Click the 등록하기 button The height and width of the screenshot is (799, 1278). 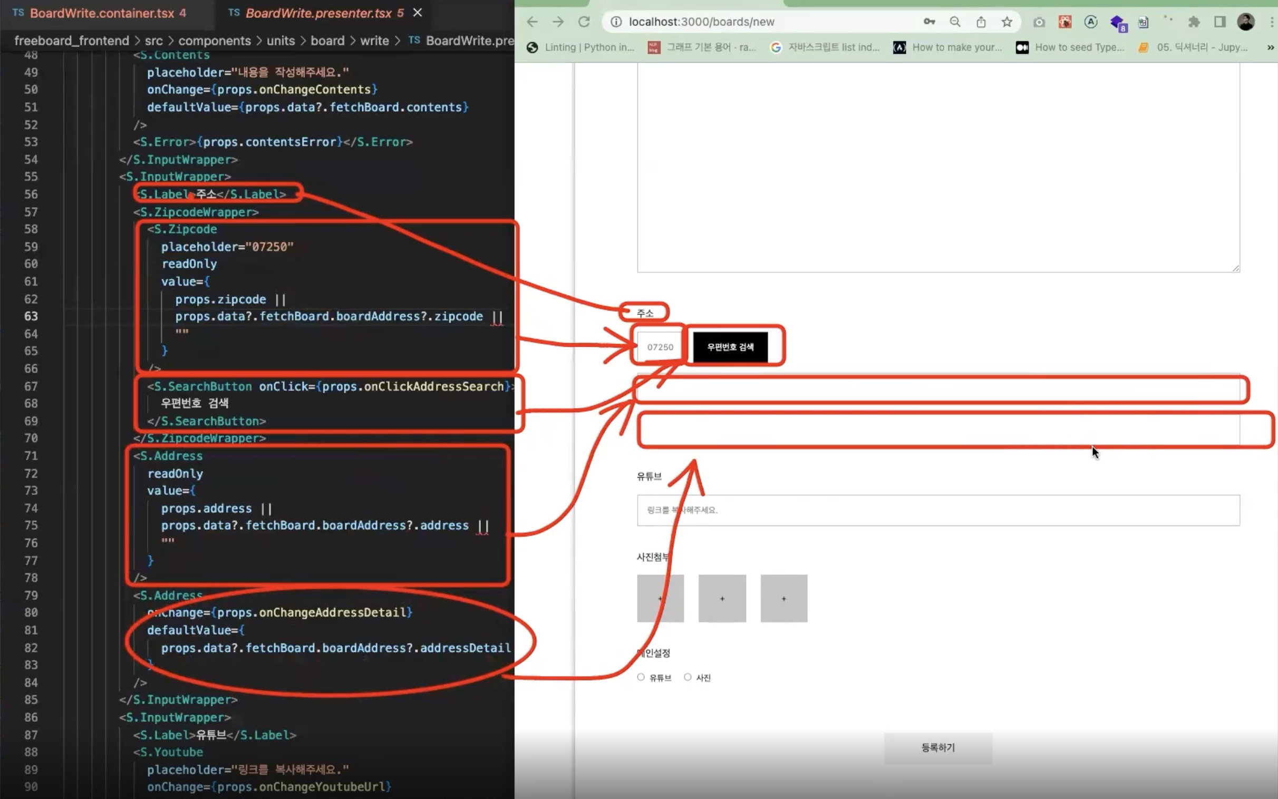(x=937, y=746)
